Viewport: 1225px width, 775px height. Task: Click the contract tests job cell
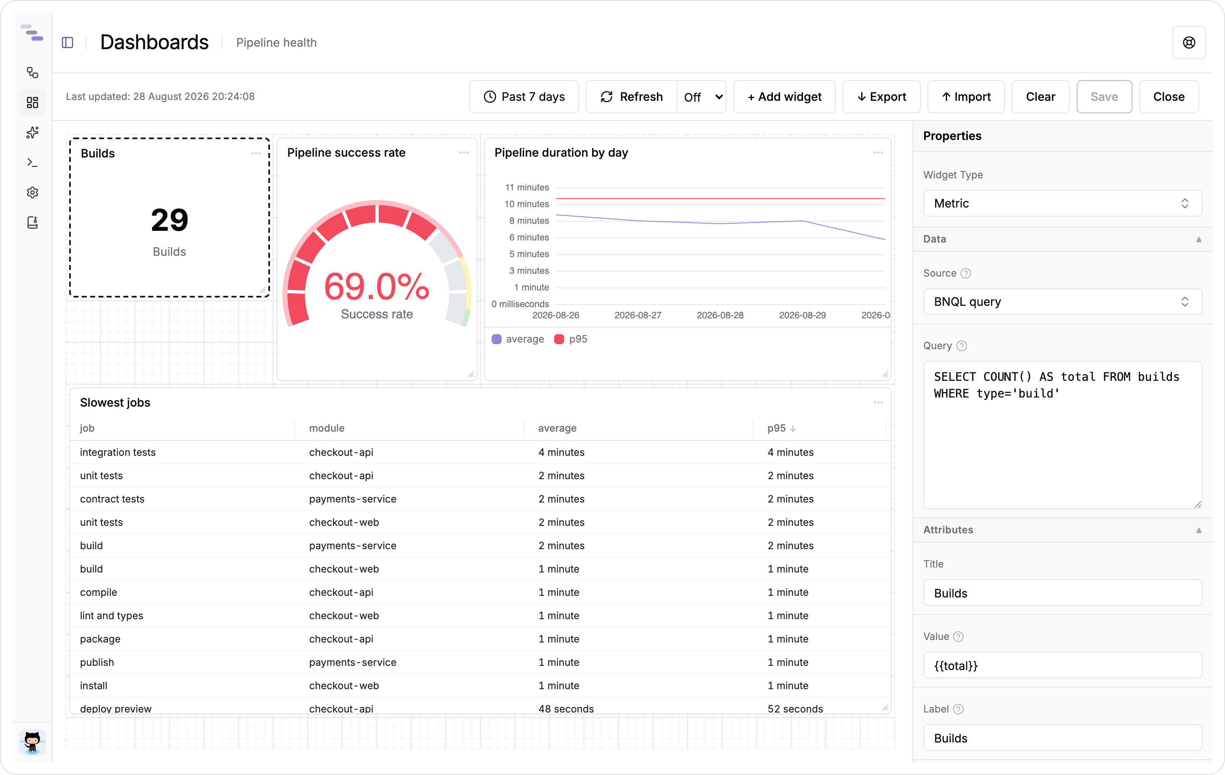(x=112, y=499)
